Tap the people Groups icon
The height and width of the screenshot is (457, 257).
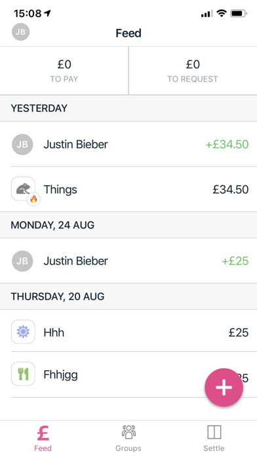(x=128, y=432)
